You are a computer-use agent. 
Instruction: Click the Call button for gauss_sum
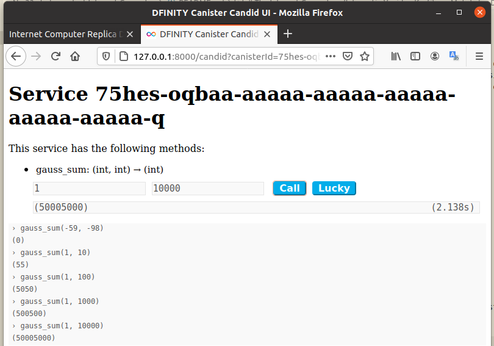click(290, 188)
